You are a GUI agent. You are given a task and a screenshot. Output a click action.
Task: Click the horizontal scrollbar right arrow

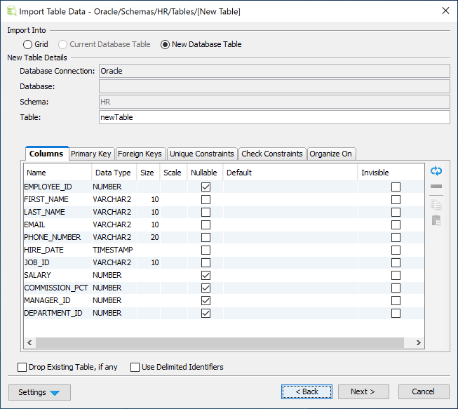419,343
